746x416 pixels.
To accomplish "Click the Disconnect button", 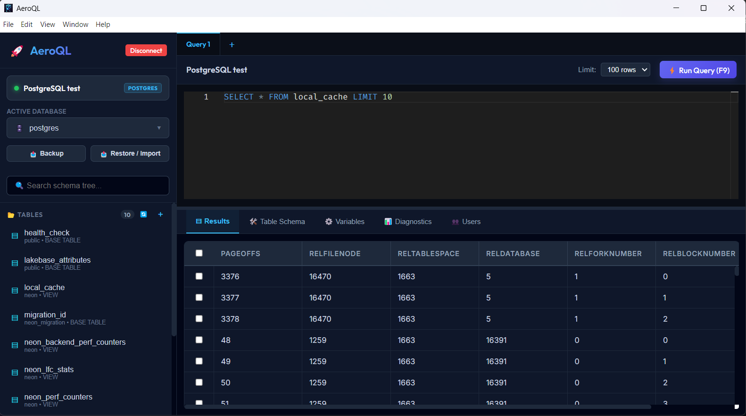I will 146,50.
